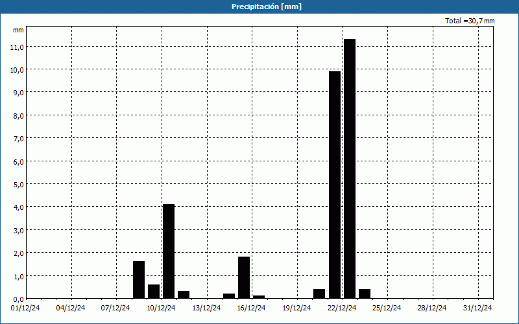
Task: Click the mm unit label on axis
Action: tap(18, 30)
